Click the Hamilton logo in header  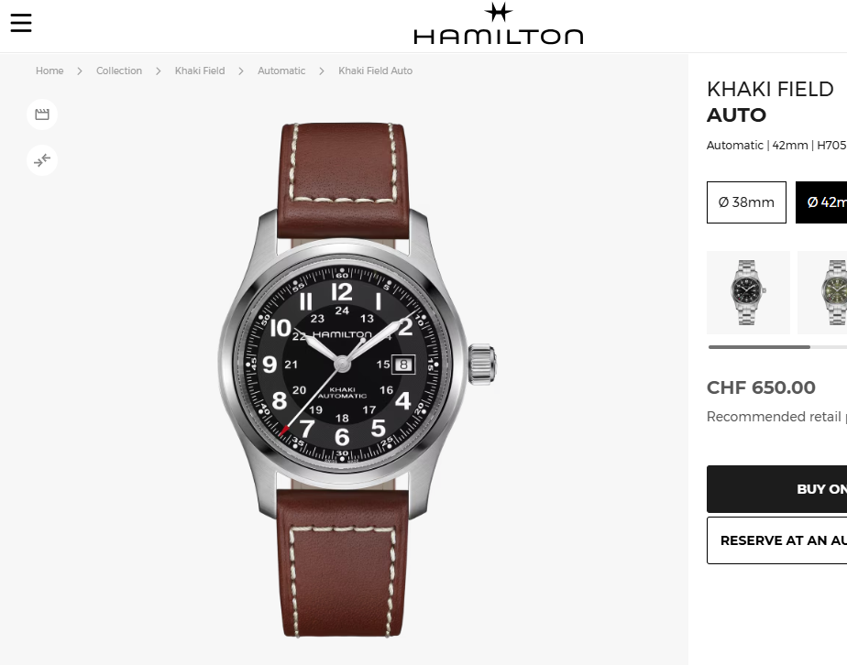498,23
